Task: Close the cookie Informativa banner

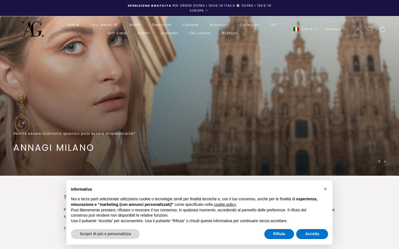Action: (x=325, y=189)
